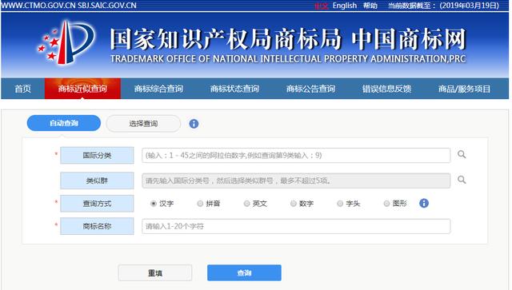
Task: Click the 查询方式 label box
Action: coord(97,204)
